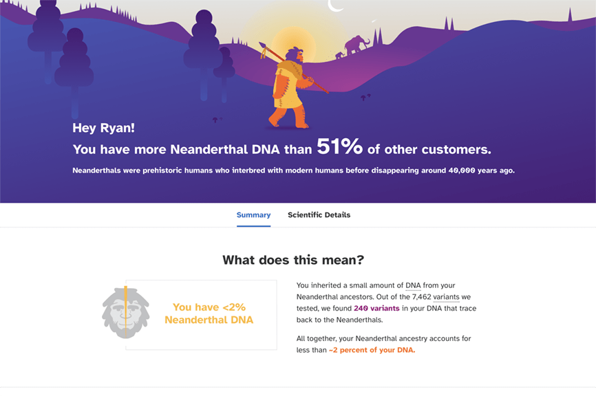Click the What does this mean? heading
The image size is (596, 396).
pos(293,260)
